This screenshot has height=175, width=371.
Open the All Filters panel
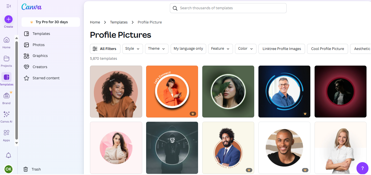pyautogui.click(x=105, y=49)
